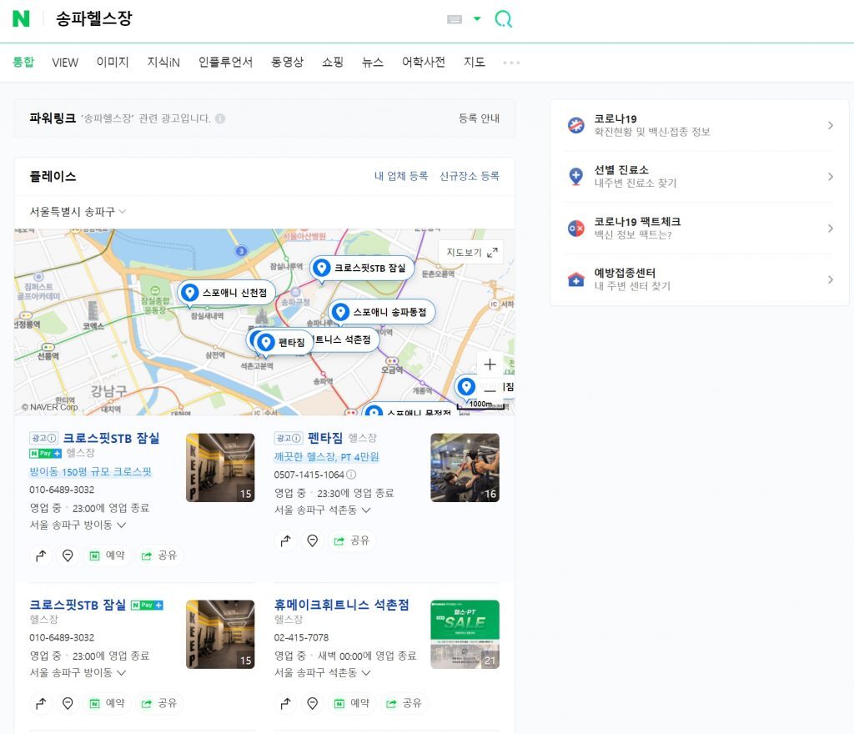This screenshot has width=854, height=734.
Task: Open the on-screen keyboard icon in search bar
Action: [x=455, y=20]
